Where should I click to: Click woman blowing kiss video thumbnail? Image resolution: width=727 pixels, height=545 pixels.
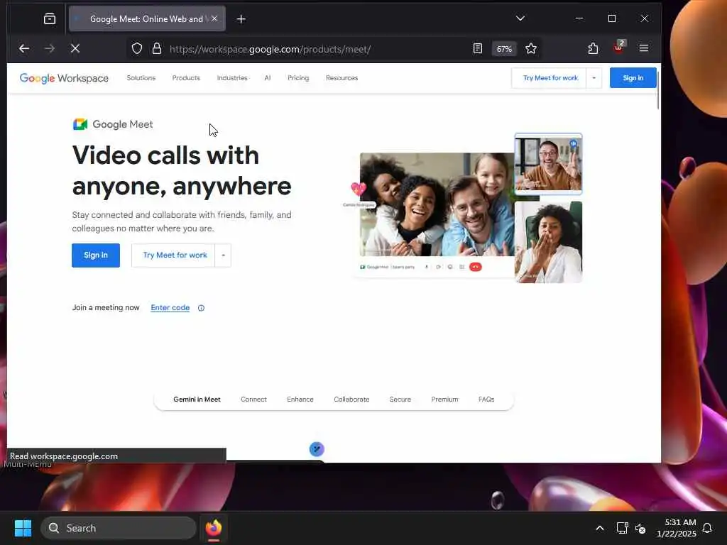(549, 242)
